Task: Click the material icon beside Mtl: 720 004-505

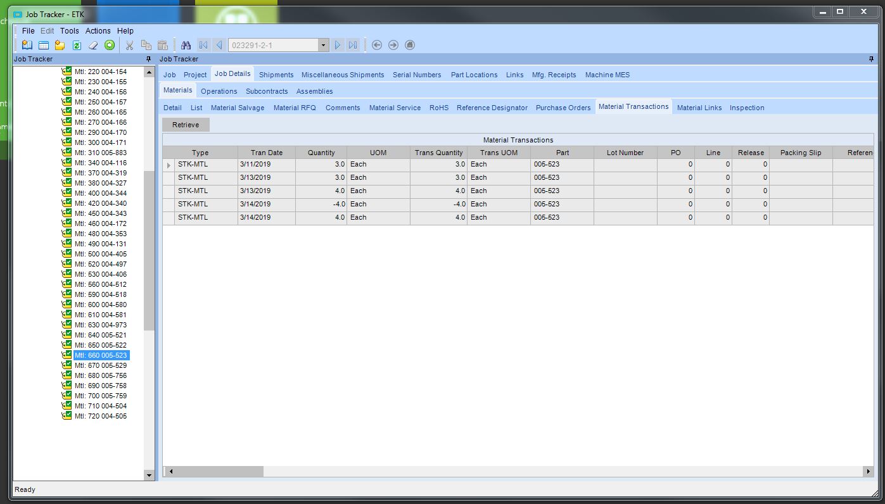Action: tap(67, 416)
